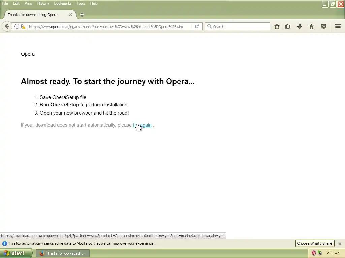Click the Save OperaSetup file step
Viewport: 345px width, 258px height.
(63, 97)
